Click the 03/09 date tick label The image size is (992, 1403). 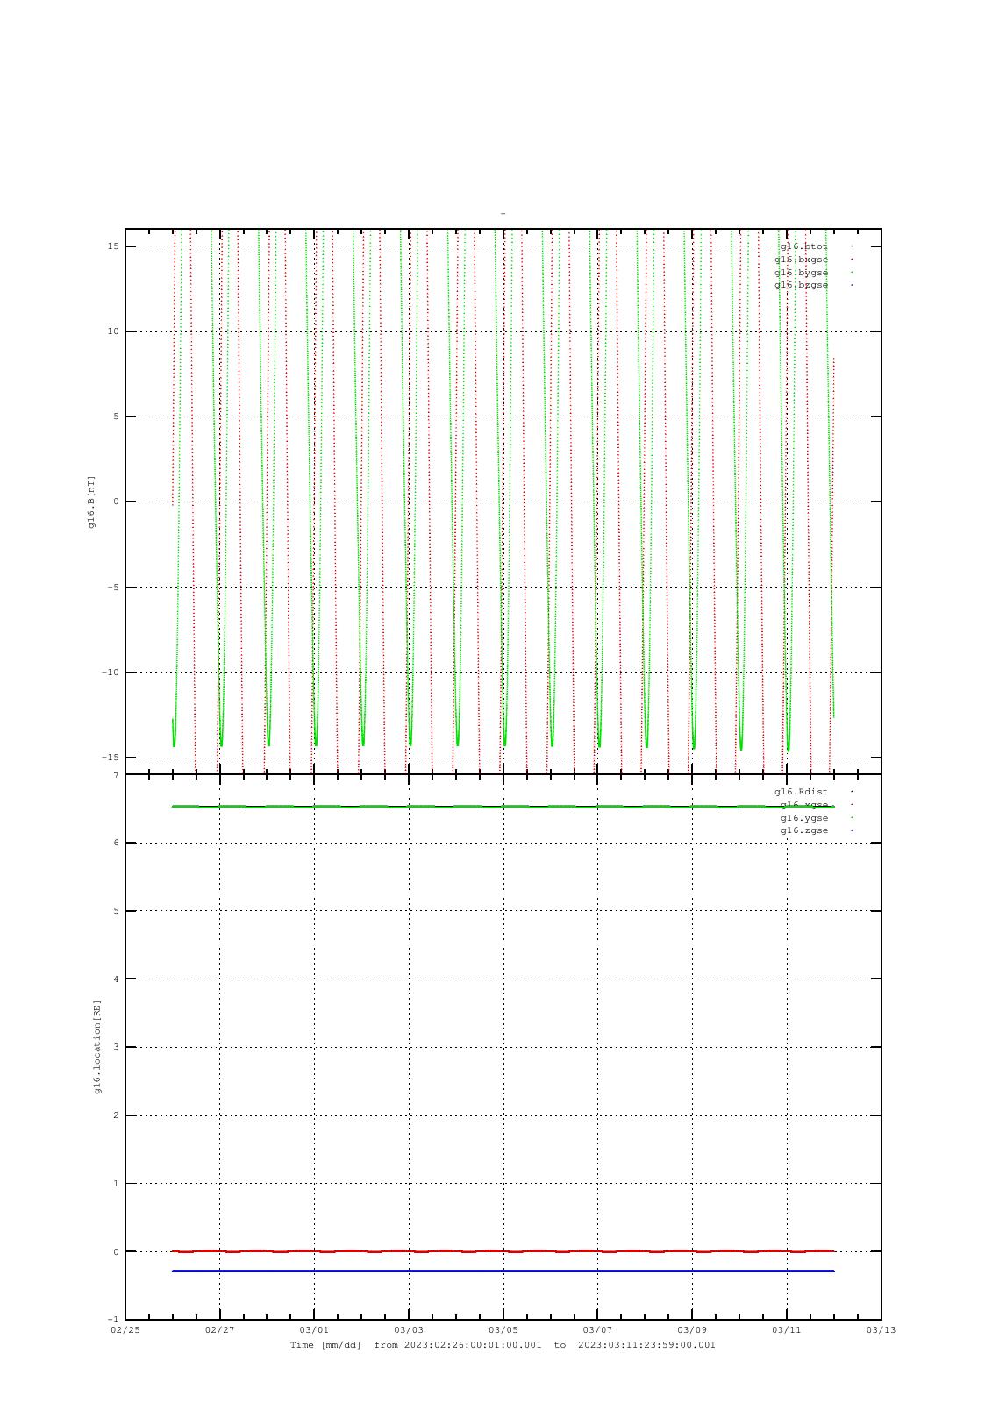tap(692, 1329)
